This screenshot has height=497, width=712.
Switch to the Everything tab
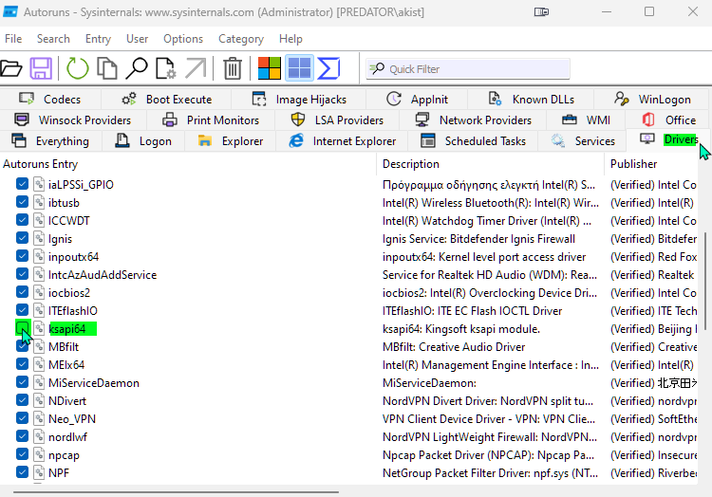pos(50,141)
